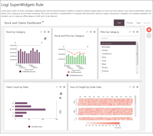Click left-pointing arrow above Stock and Price chart
The height and width of the screenshot is (136, 153).
pyautogui.click(x=88, y=46)
